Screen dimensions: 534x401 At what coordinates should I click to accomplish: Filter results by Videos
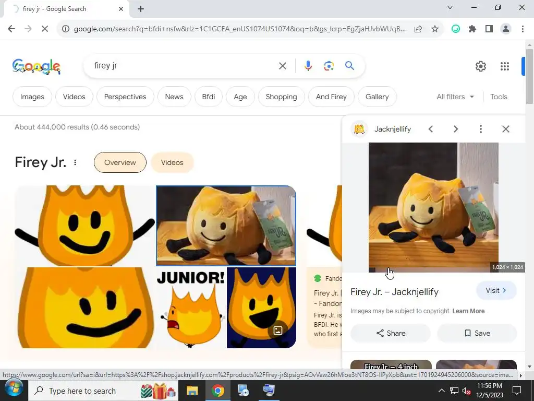[x=74, y=97]
